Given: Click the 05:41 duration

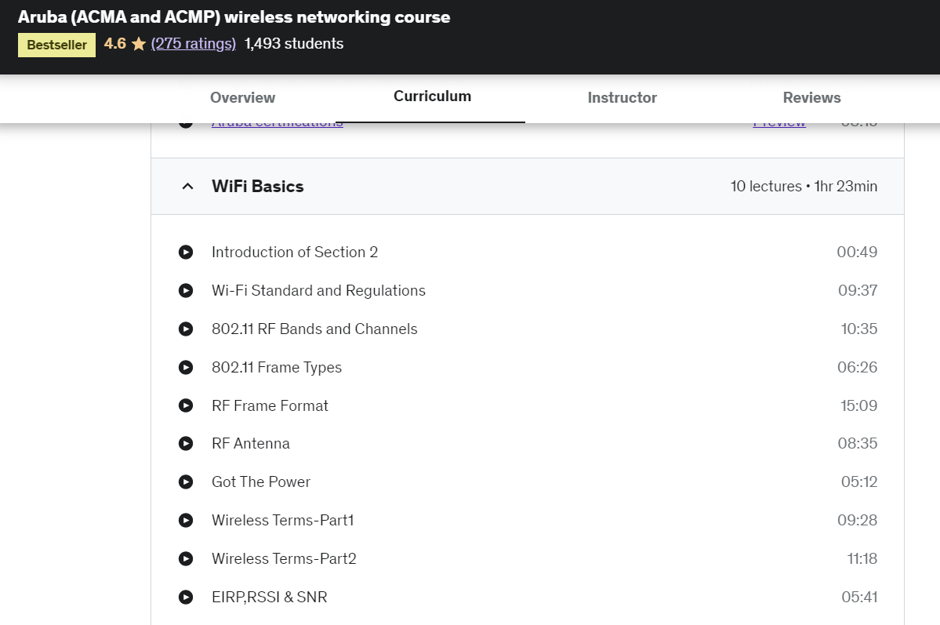Looking at the screenshot, I should click(x=859, y=597).
